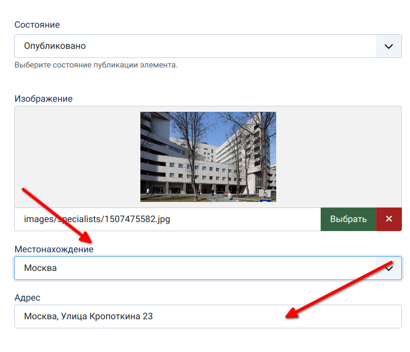
Task: Open the Состояние dropdown showing Опубликовано
Action: (195, 46)
